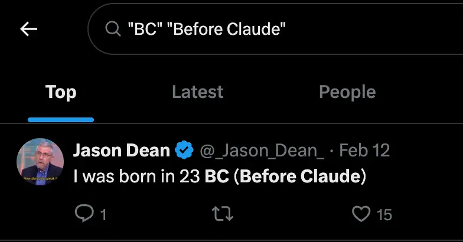The height and width of the screenshot is (242, 463).
Task: Reply using the speech bubble icon
Action: coord(84,214)
